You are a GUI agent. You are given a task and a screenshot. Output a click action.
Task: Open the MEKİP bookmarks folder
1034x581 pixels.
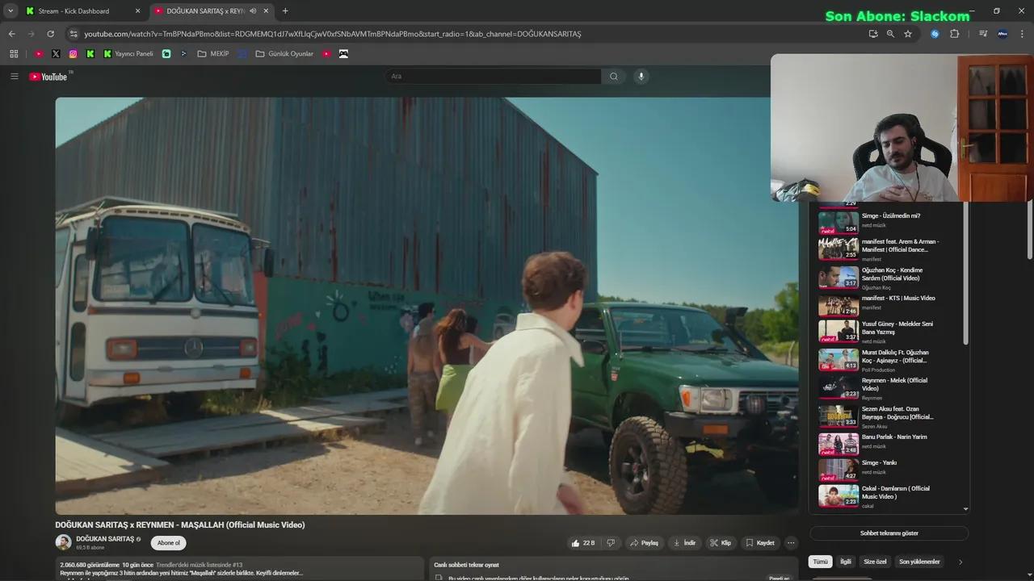213,54
